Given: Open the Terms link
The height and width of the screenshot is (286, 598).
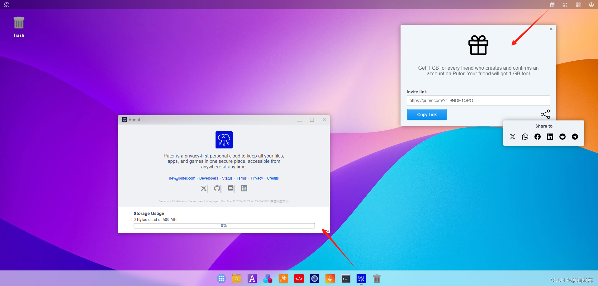Looking at the screenshot, I should tap(242, 178).
